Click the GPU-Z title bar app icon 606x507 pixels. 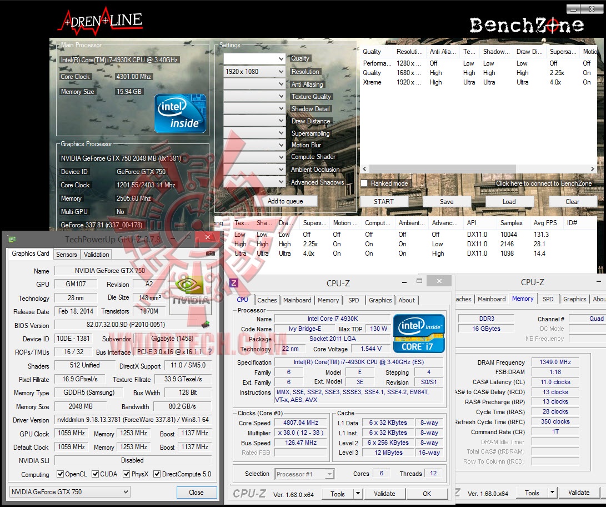point(12,240)
